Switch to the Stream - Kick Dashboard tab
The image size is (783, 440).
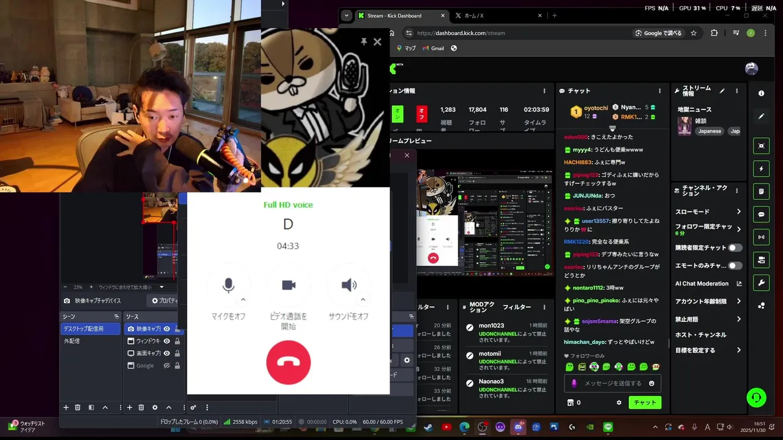tap(401, 16)
